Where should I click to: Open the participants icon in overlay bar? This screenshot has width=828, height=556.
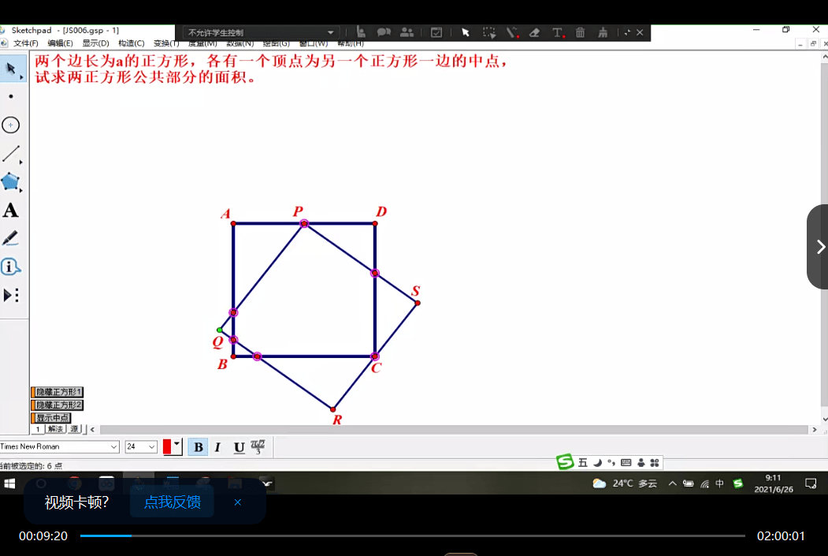[x=407, y=32]
